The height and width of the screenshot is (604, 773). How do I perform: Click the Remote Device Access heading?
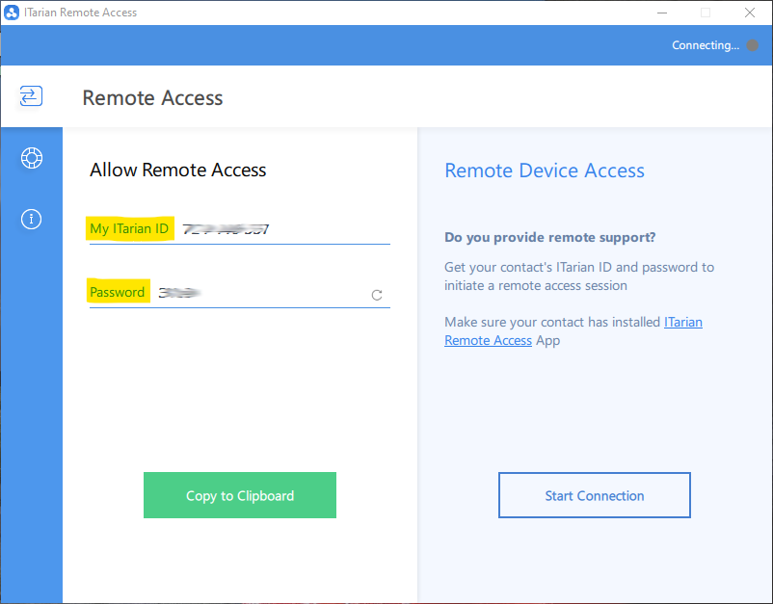coord(544,171)
